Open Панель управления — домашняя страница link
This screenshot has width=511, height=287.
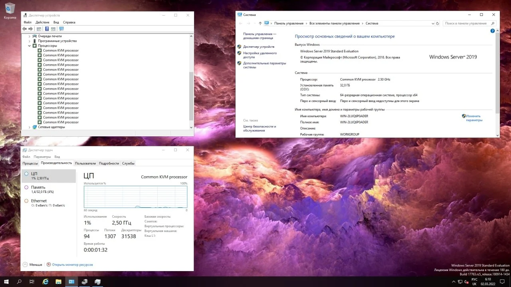259,36
